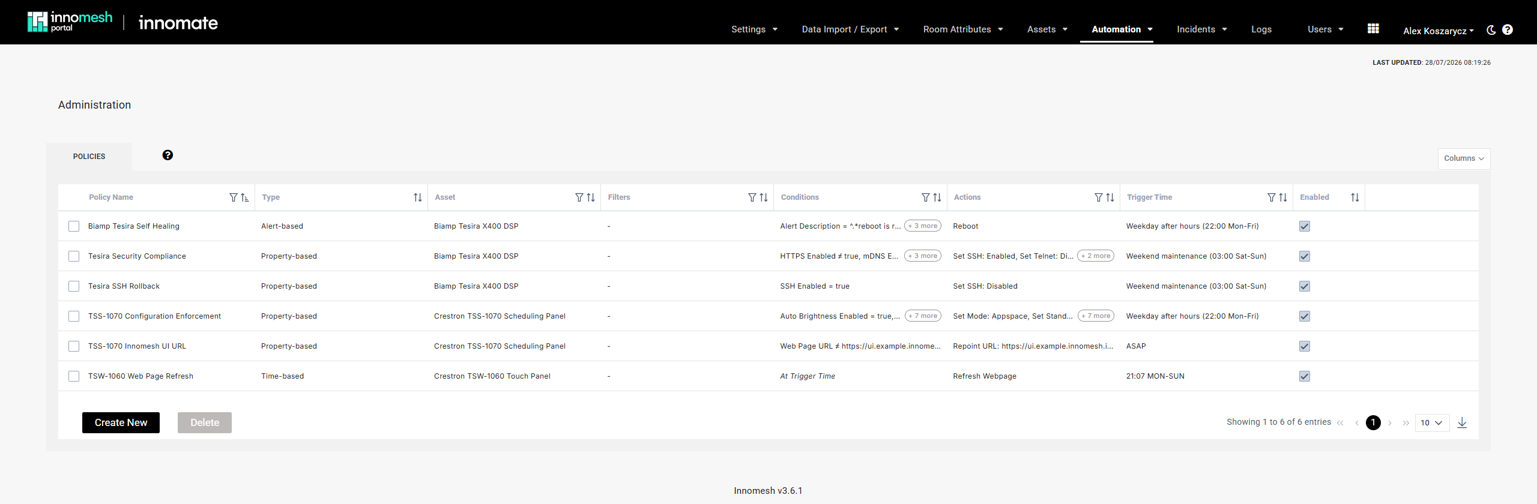Change rows per page from 10

coord(1432,423)
